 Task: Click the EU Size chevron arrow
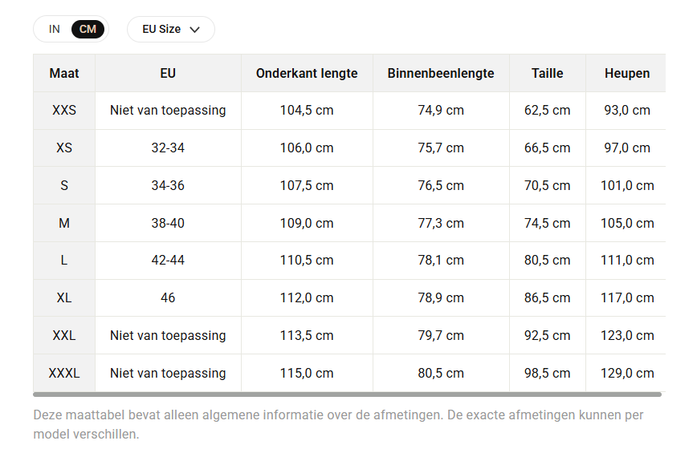[x=194, y=30]
